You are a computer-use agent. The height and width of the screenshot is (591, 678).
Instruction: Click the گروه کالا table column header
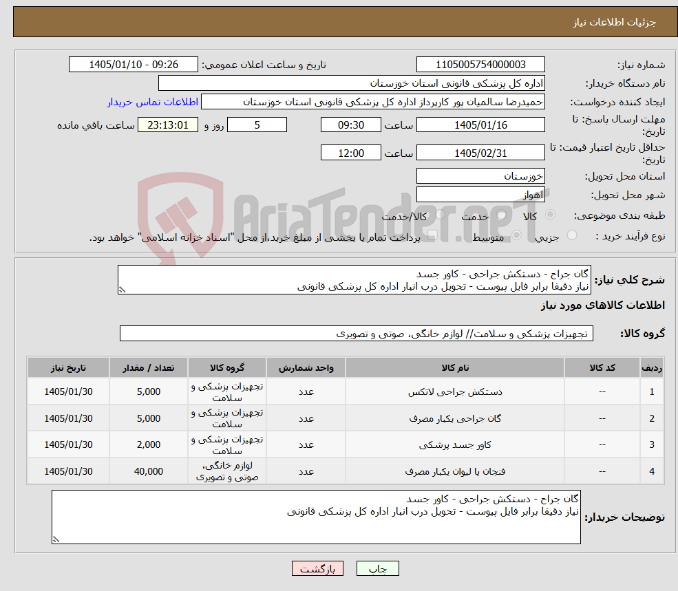[227, 367]
